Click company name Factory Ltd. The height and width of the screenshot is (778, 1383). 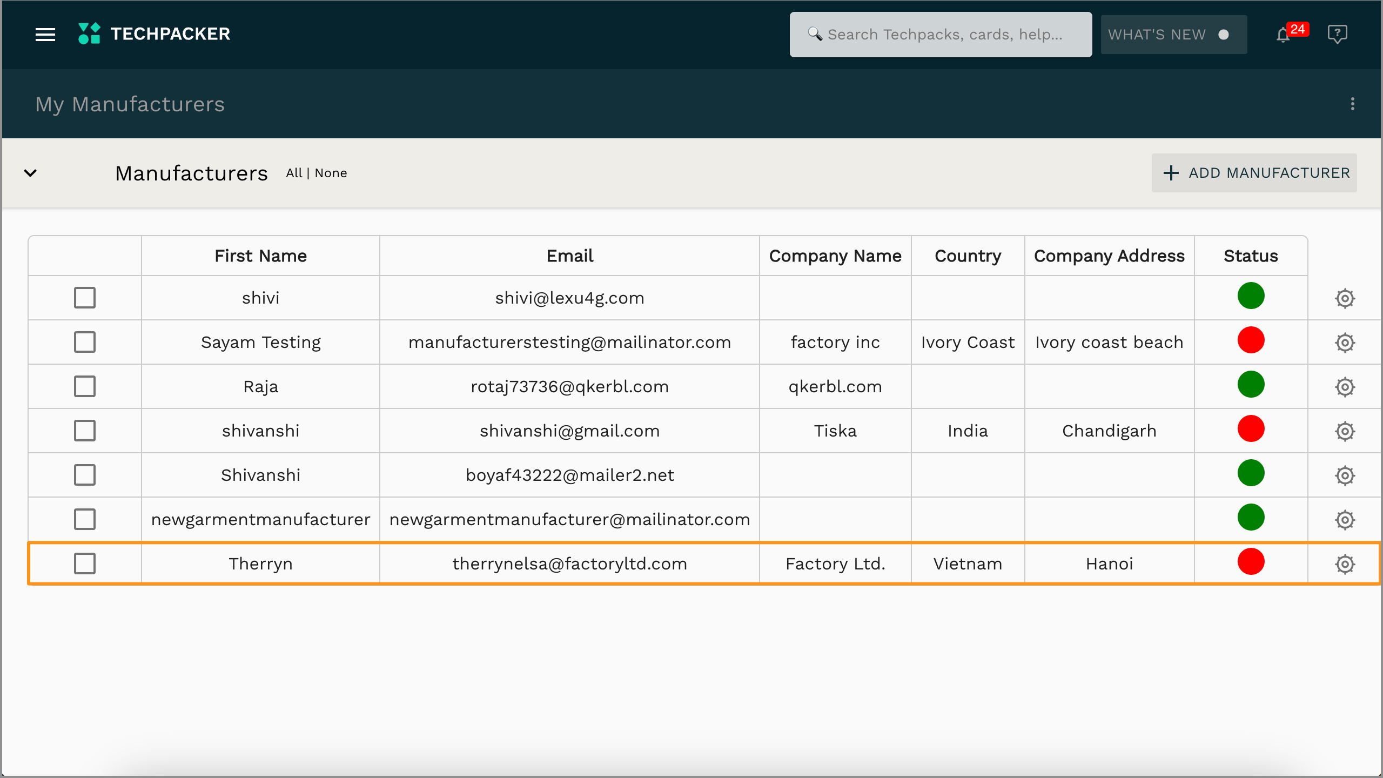click(x=835, y=564)
